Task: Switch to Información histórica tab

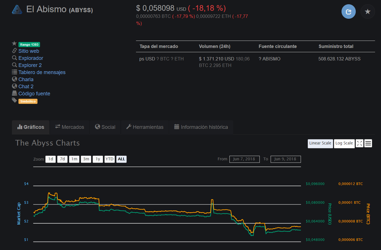Action: (x=201, y=127)
